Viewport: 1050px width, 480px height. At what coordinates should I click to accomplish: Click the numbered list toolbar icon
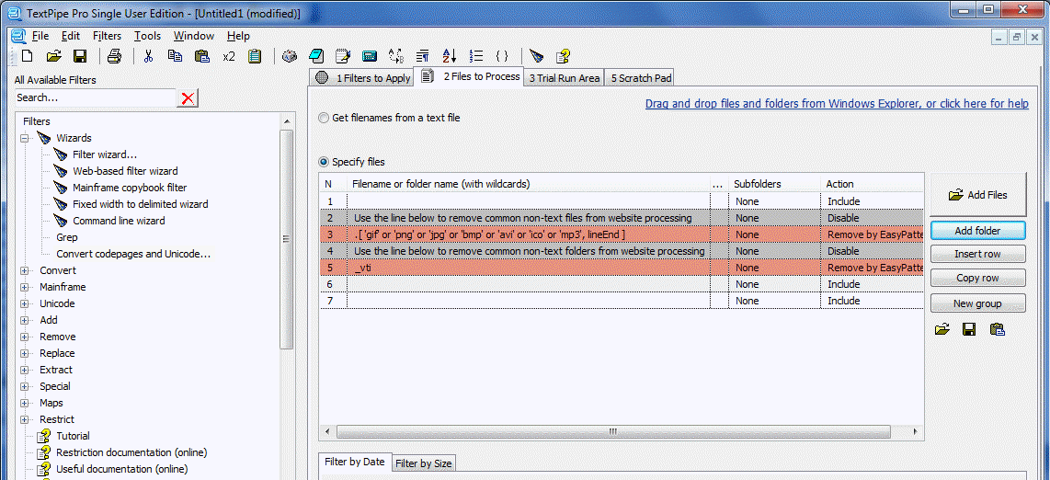tap(475, 56)
